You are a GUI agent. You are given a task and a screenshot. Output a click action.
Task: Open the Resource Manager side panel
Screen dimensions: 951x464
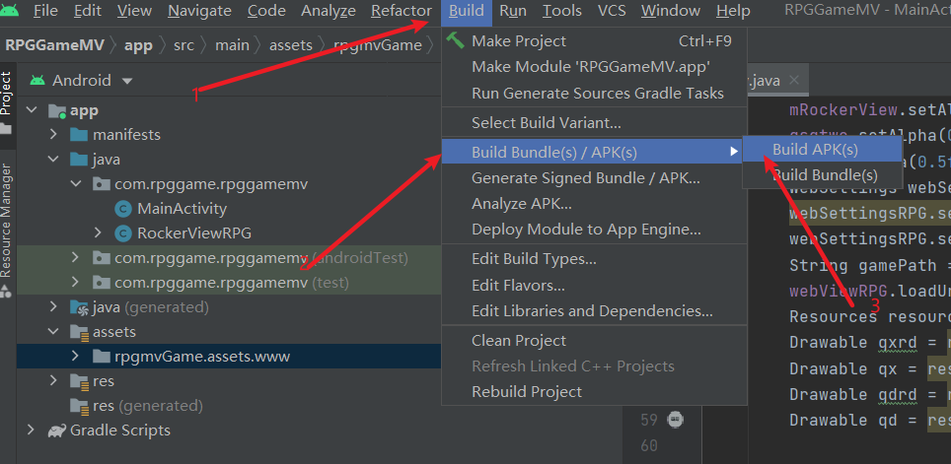[6, 221]
